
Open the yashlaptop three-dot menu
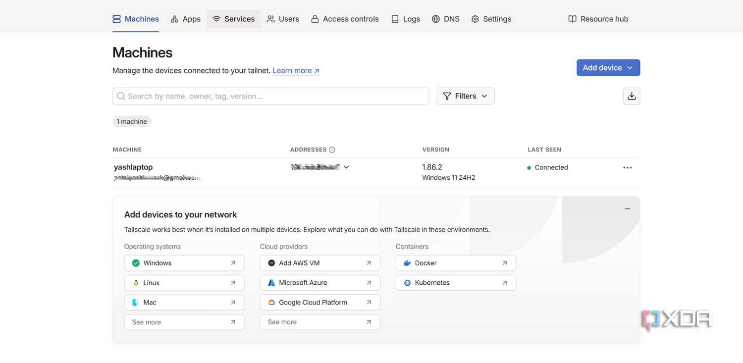click(628, 167)
